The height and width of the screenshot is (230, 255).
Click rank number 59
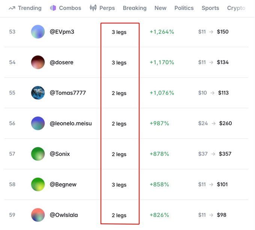click(12, 215)
